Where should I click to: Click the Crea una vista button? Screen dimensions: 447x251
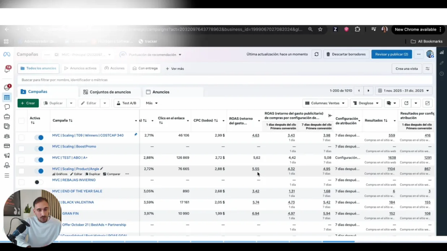407,69
